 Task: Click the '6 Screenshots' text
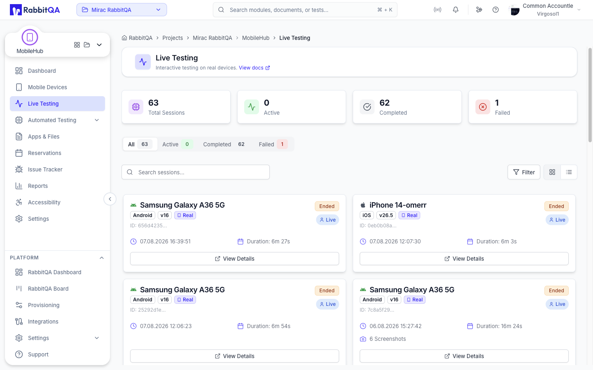tap(388, 339)
